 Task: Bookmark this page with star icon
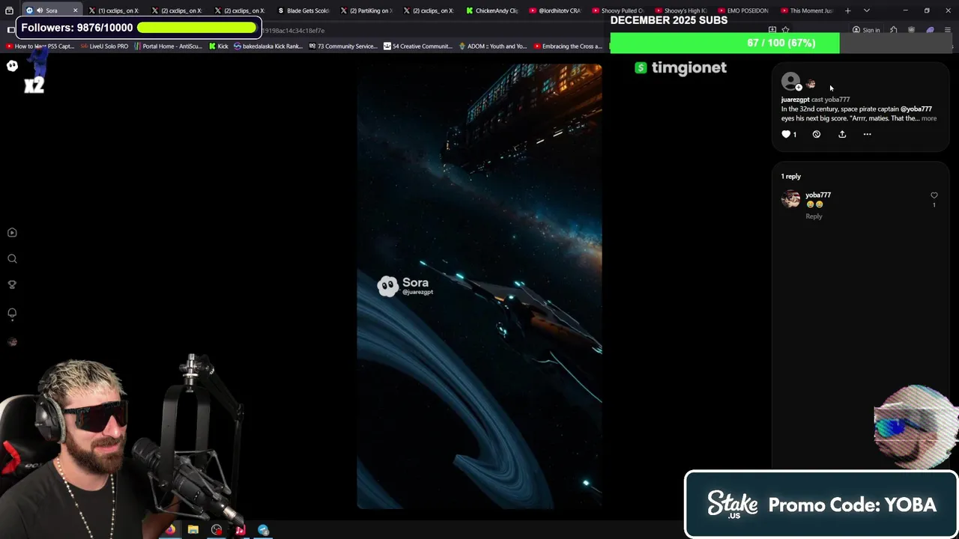[785, 31]
